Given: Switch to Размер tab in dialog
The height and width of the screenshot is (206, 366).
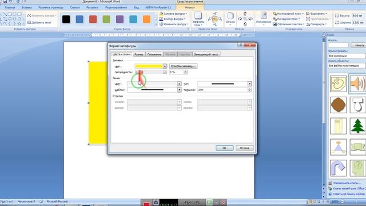Looking at the screenshot, I should 139,54.
